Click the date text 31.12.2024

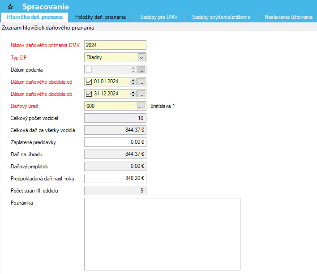click(x=106, y=94)
